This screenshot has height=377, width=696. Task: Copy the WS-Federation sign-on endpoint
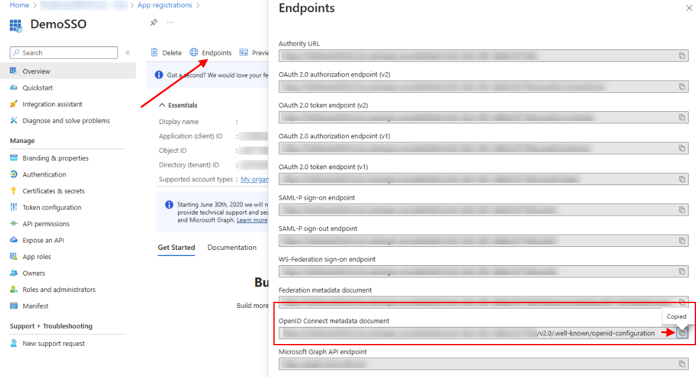coord(682,271)
